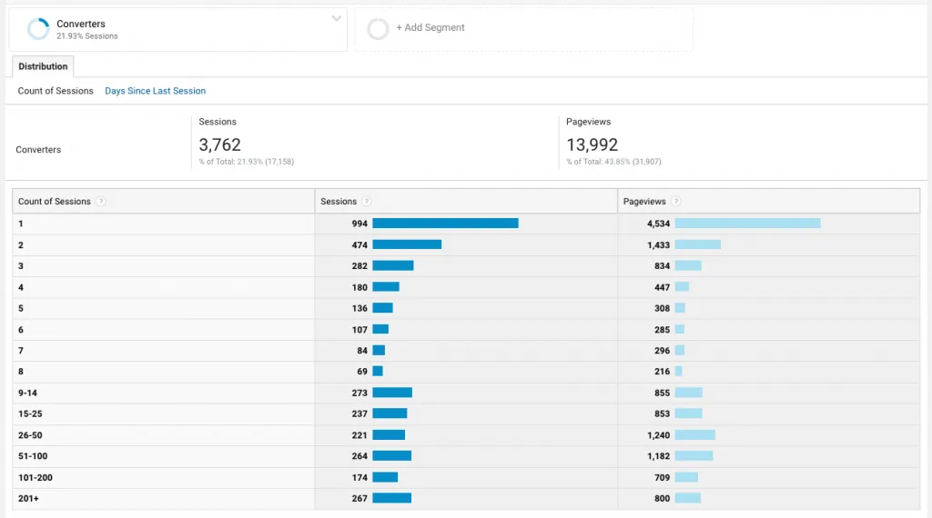The width and height of the screenshot is (932, 518).
Task: Select the 51-100 count of sessions row label
Action: coord(33,456)
